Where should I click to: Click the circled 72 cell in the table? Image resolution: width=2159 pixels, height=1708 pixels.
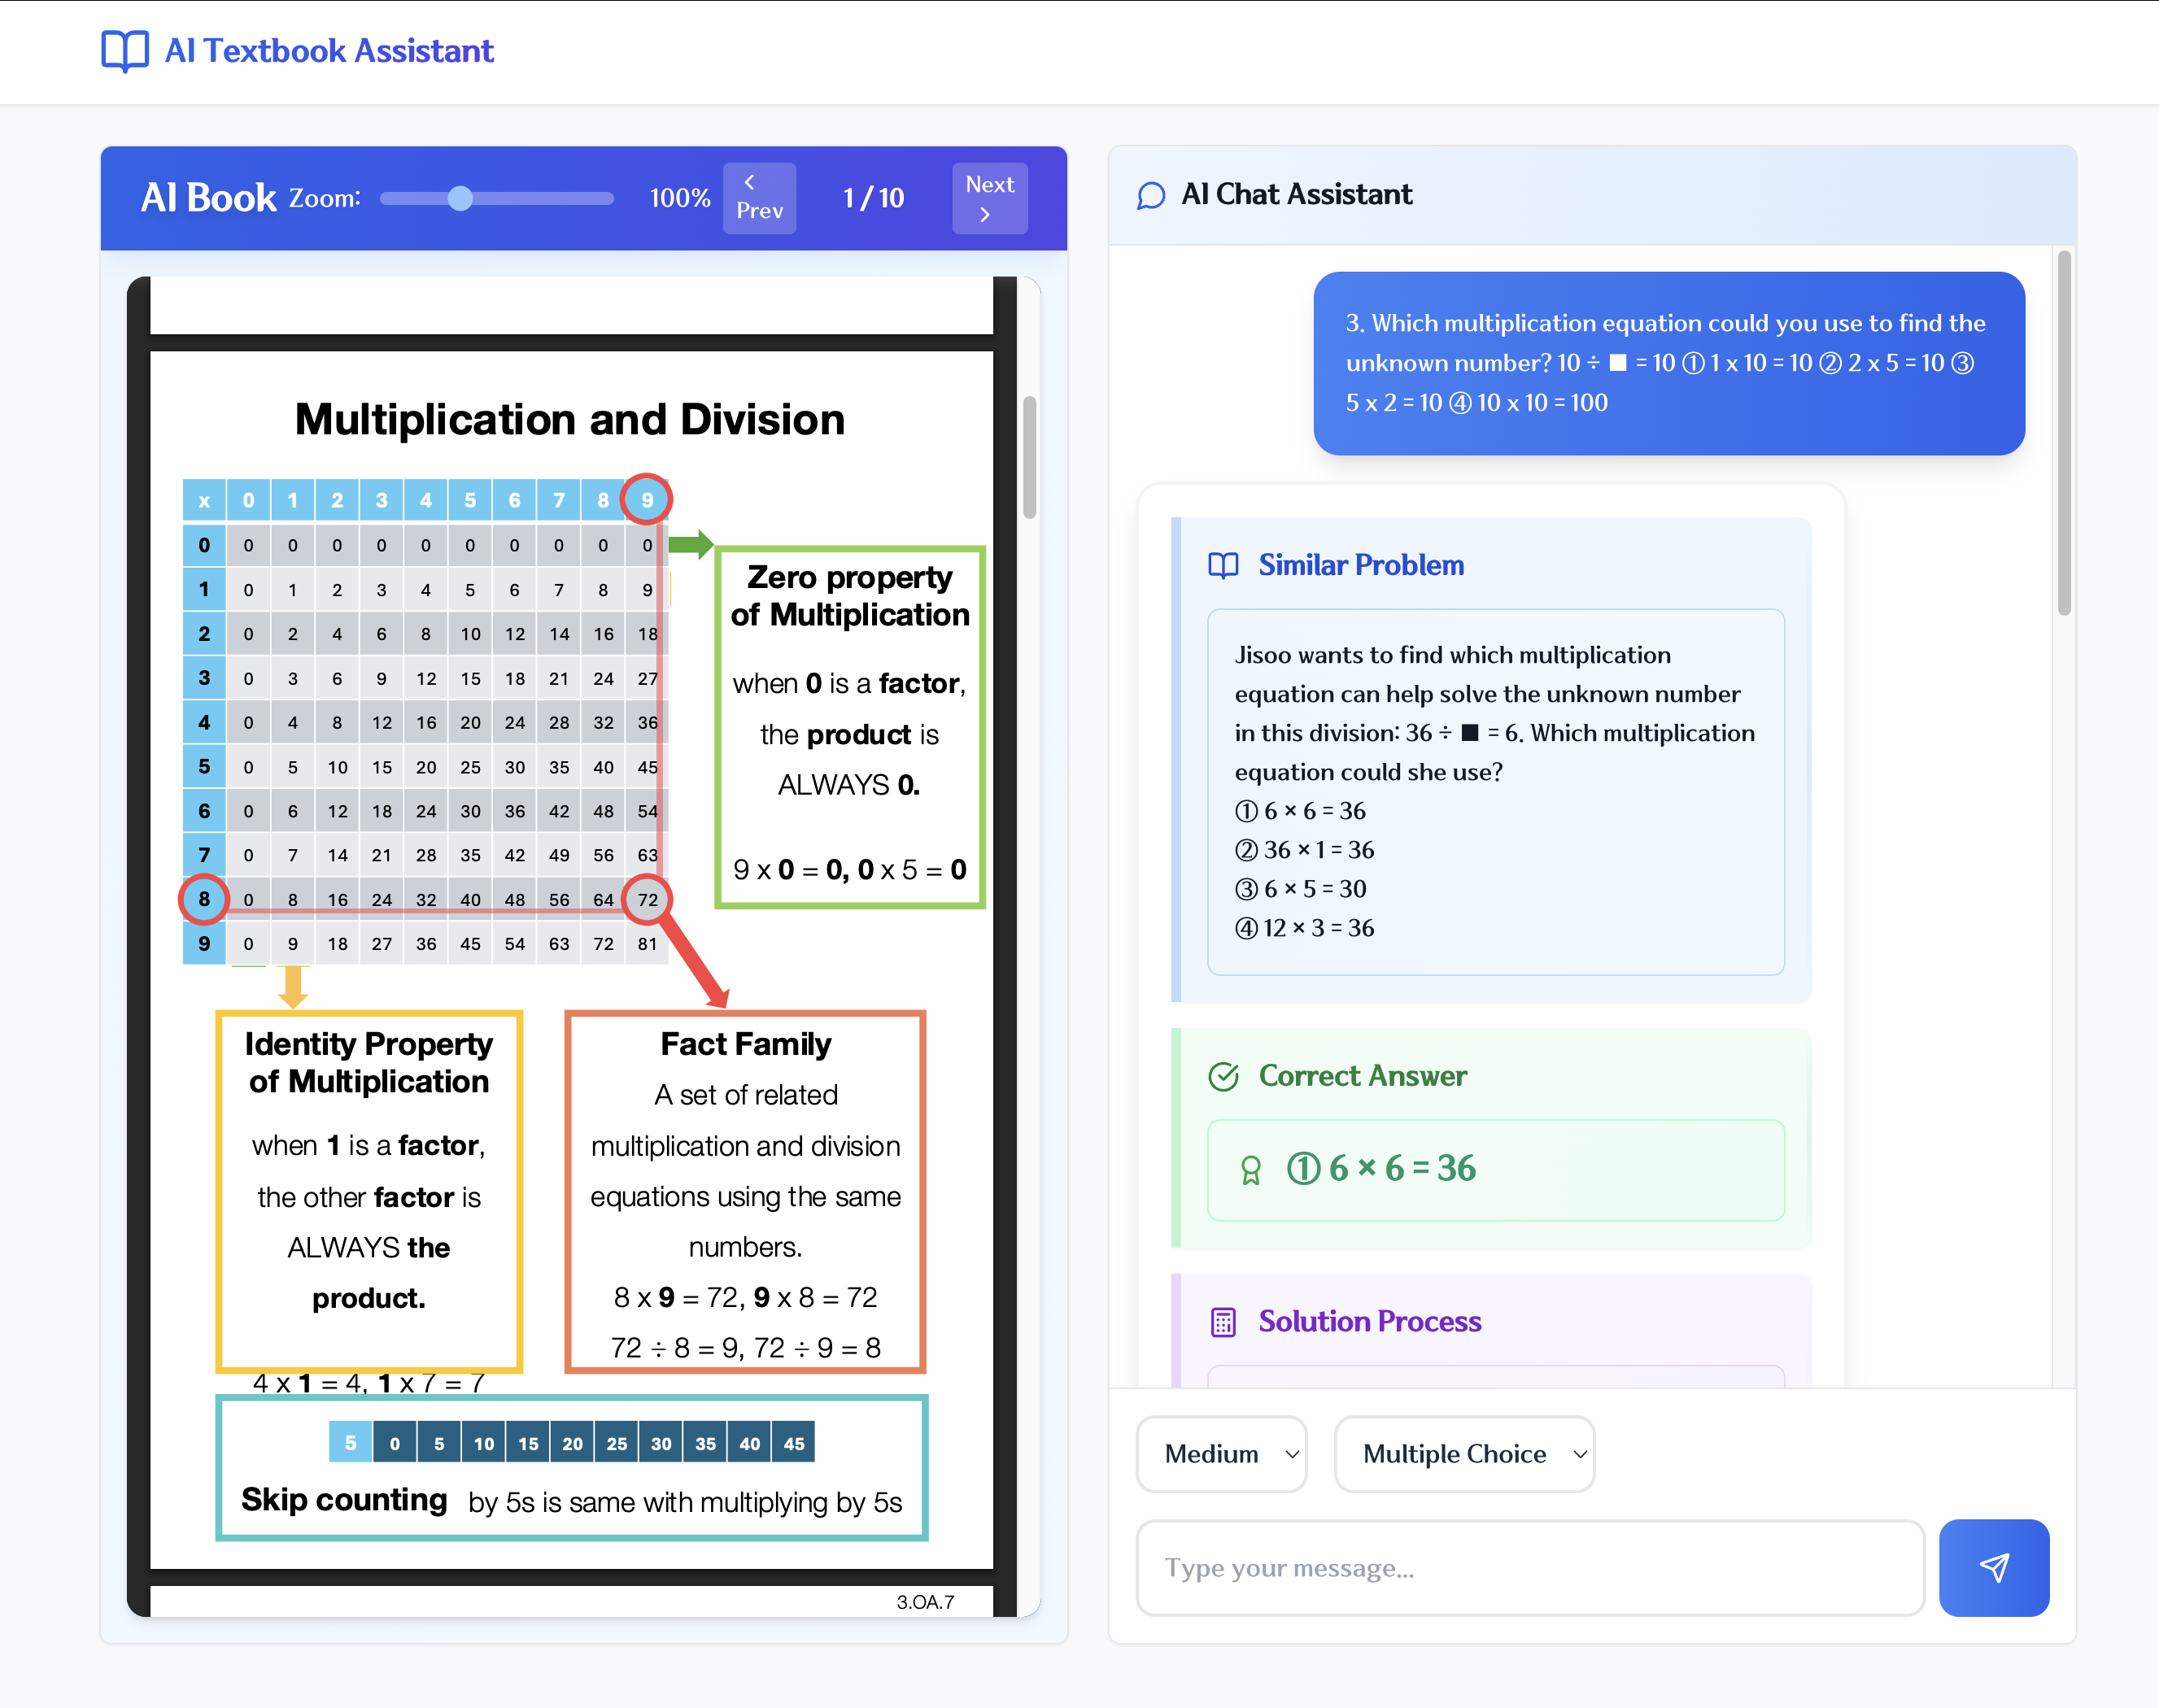(647, 899)
